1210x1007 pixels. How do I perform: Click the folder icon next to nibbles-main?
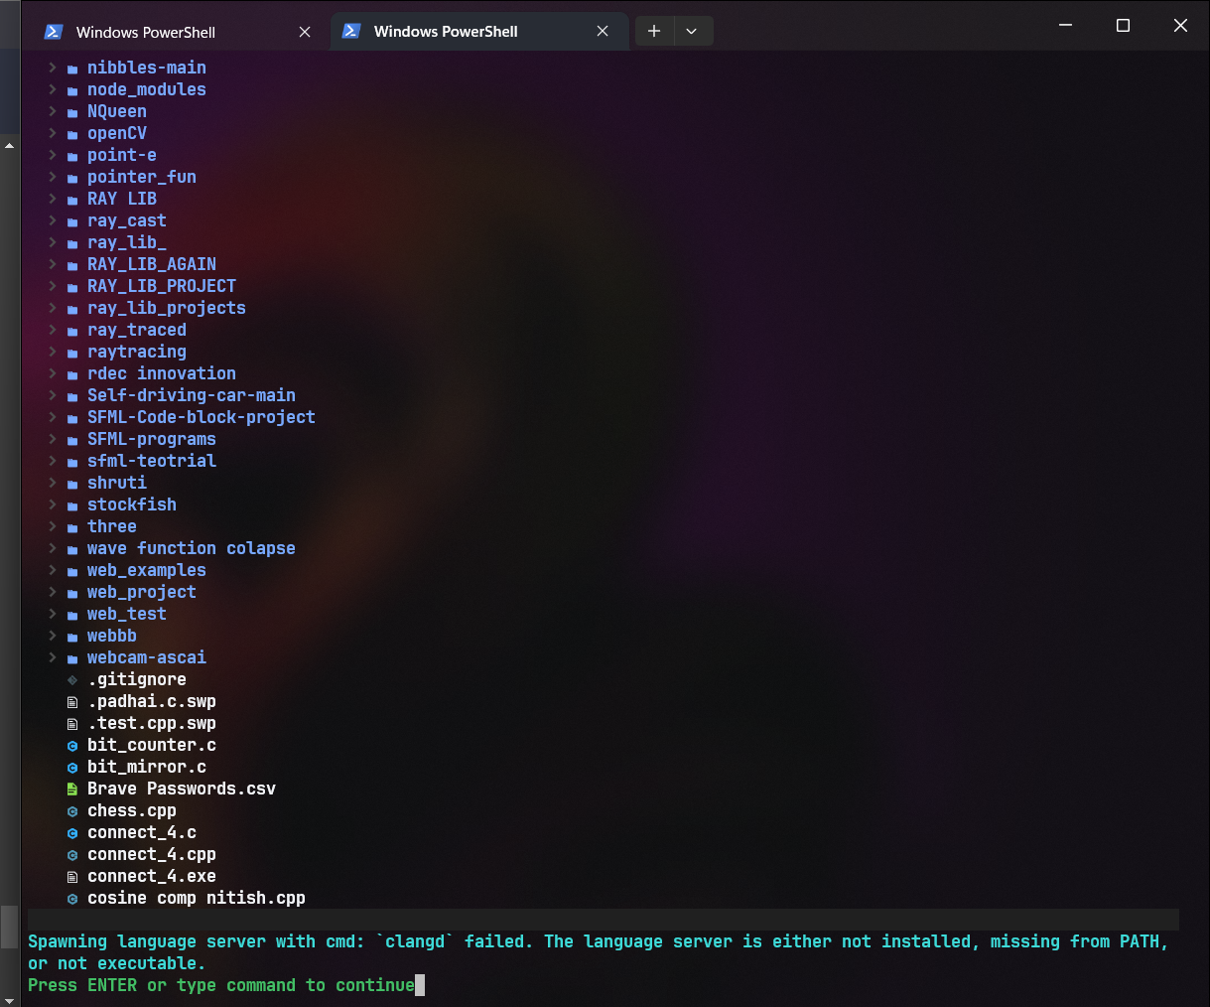point(70,68)
